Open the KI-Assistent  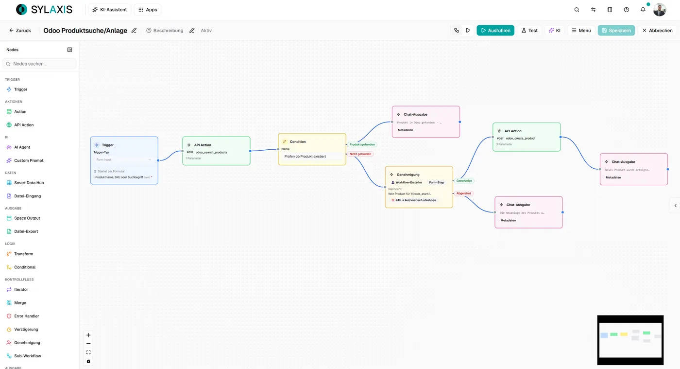coord(109,10)
